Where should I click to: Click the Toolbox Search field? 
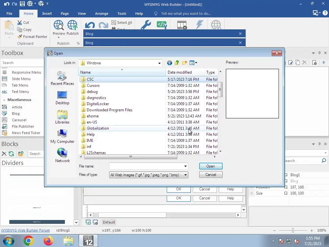22,63
